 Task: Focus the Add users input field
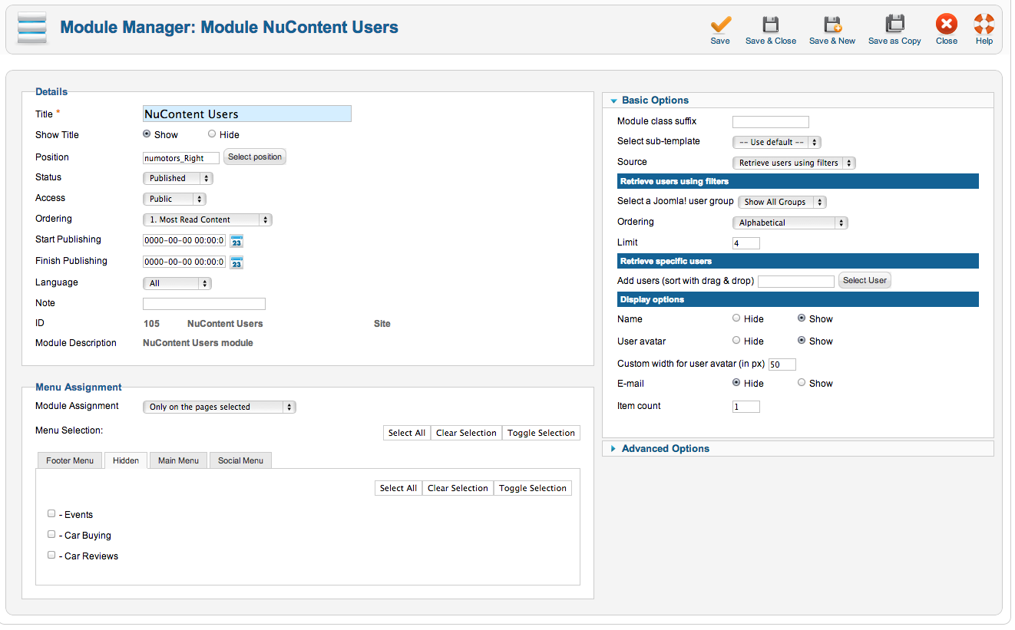[796, 282]
